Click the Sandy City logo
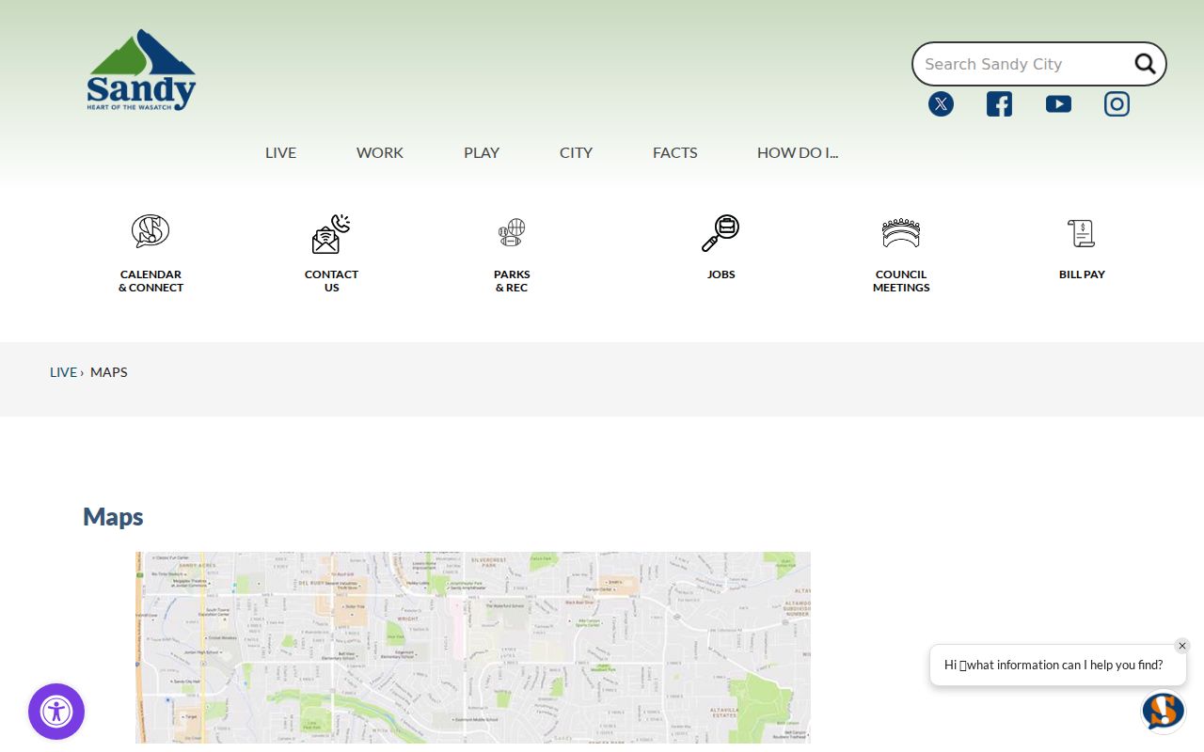The width and height of the screenshot is (1204, 752). pyautogui.click(x=141, y=70)
